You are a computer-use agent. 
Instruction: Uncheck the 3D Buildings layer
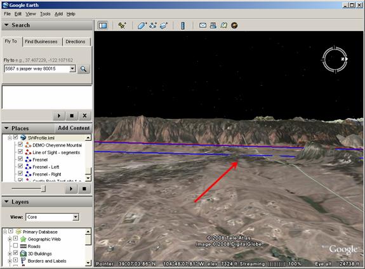coord(16,253)
